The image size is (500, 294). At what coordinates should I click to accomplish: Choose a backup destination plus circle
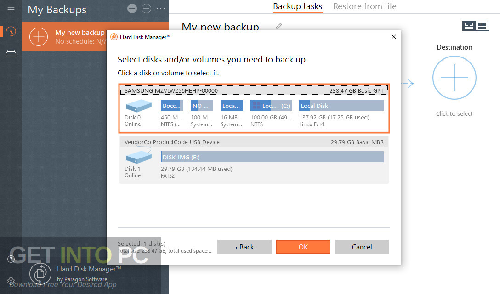[x=455, y=78]
